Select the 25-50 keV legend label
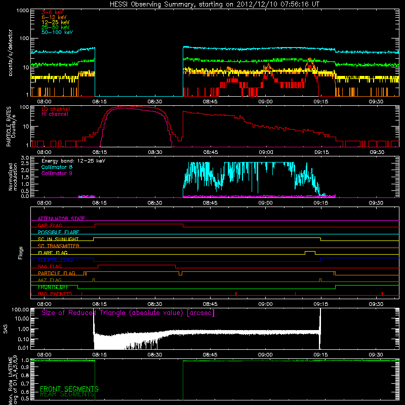The height and width of the screenshot is (405, 405). pos(56,27)
